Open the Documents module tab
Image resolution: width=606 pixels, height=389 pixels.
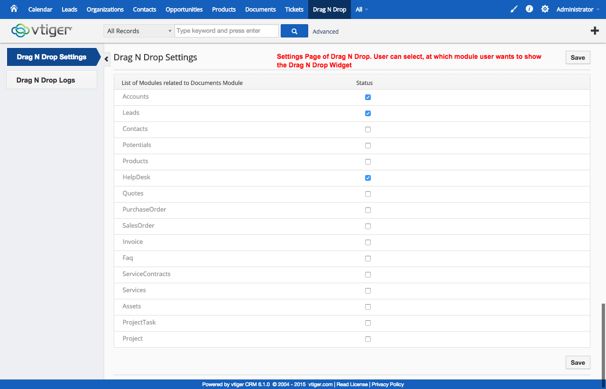click(260, 9)
